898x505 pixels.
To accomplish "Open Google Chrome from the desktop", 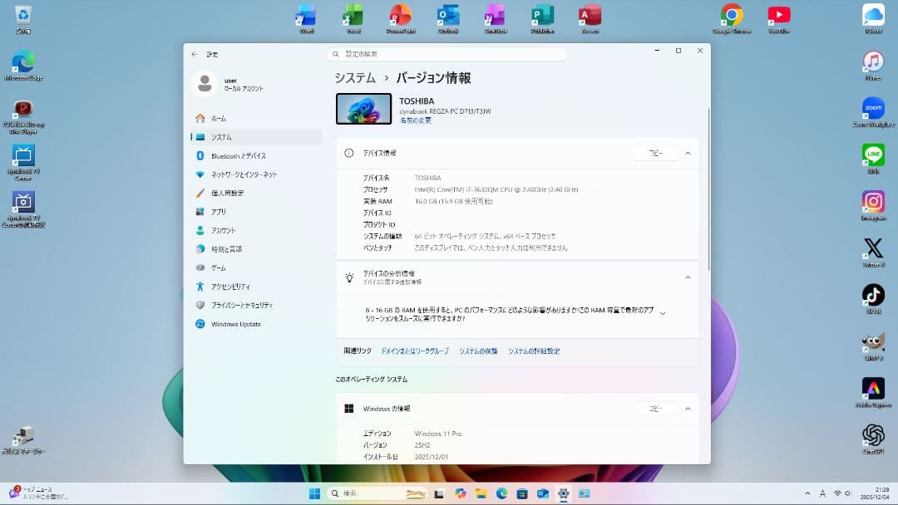I will click(731, 17).
